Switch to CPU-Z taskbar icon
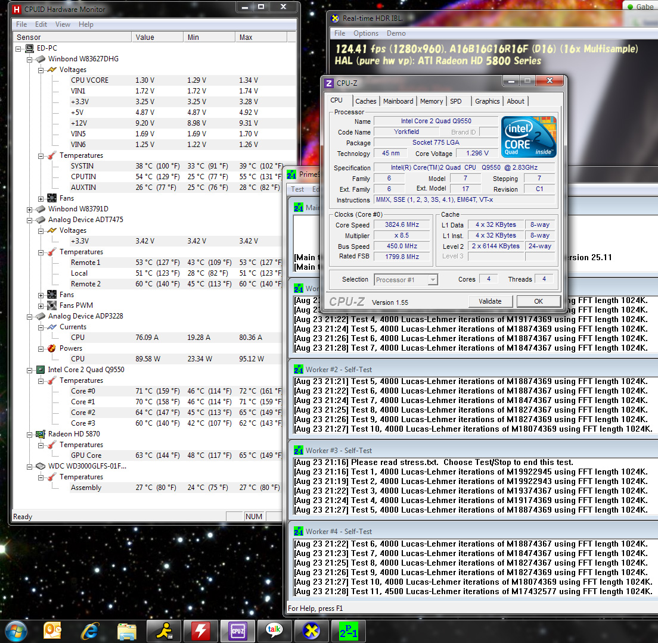Viewport: 658px width, 643px height. pyautogui.click(x=238, y=631)
